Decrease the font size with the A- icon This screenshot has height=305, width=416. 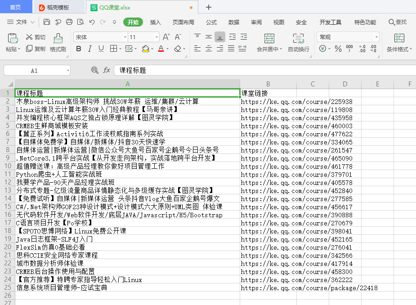(x=178, y=37)
